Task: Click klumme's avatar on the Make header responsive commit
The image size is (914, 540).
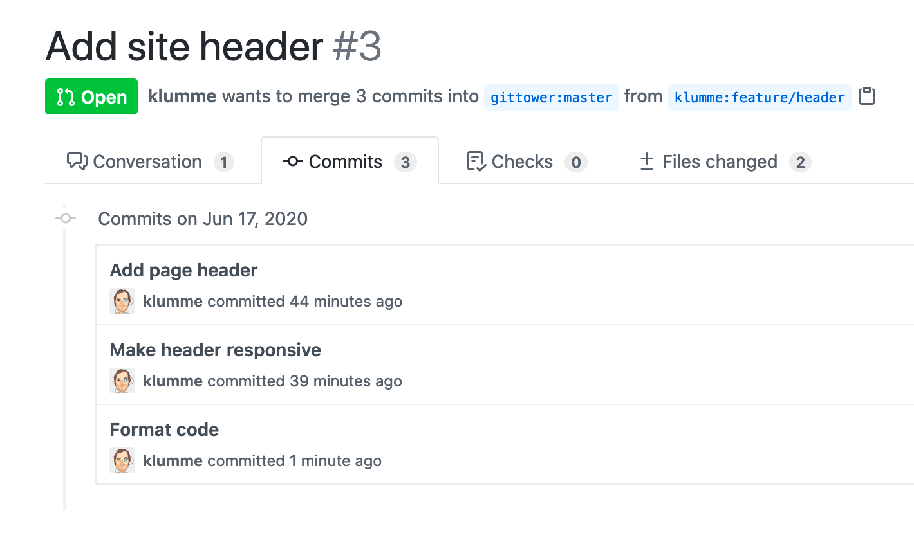Action: pyautogui.click(x=122, y=381)
